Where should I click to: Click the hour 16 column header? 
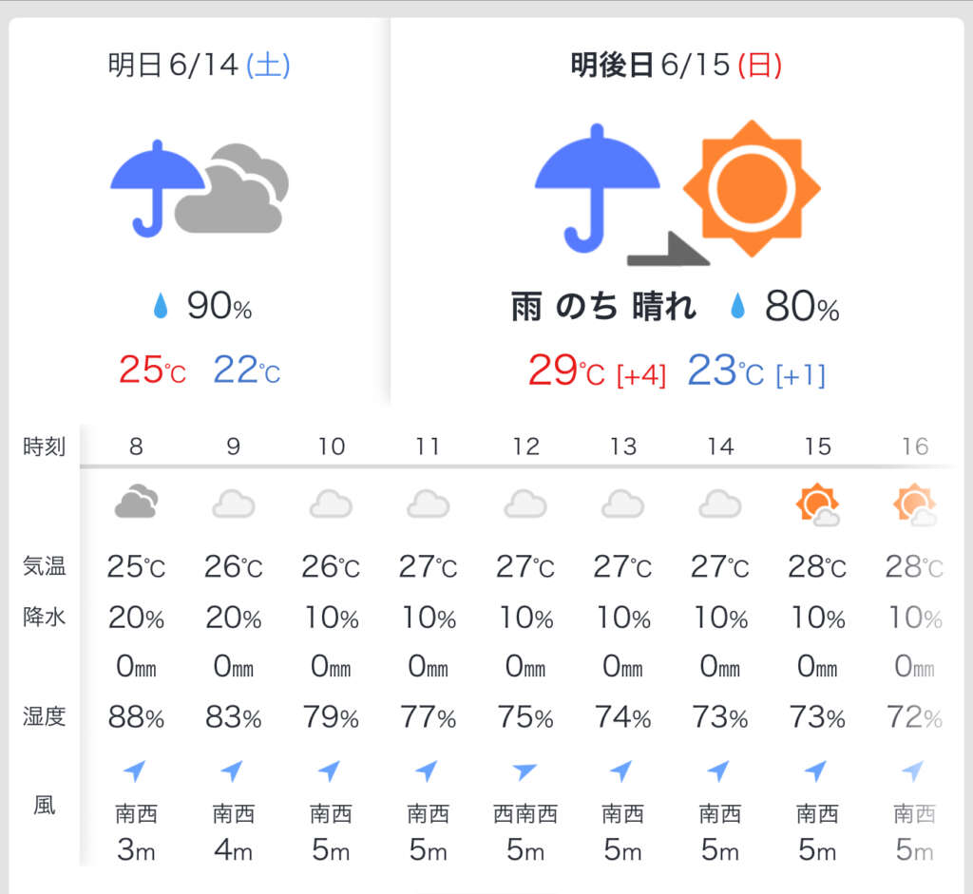click(x=915, y=447)
